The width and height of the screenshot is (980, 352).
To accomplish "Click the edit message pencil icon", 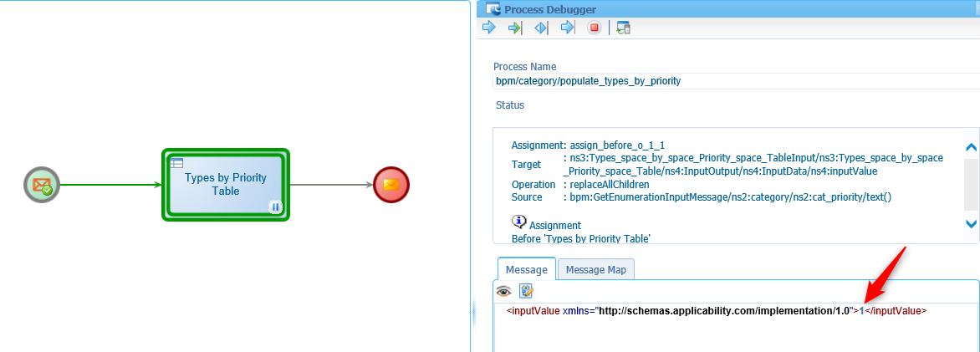I will tap(527, 291).
